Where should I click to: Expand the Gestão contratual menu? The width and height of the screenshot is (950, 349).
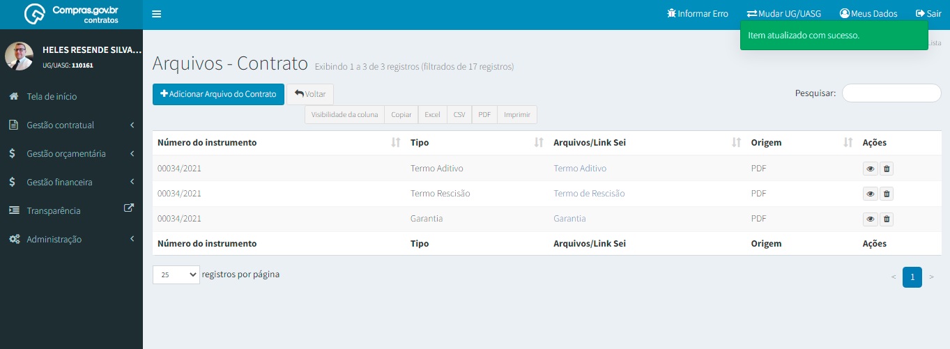click(x=71, y=125)
